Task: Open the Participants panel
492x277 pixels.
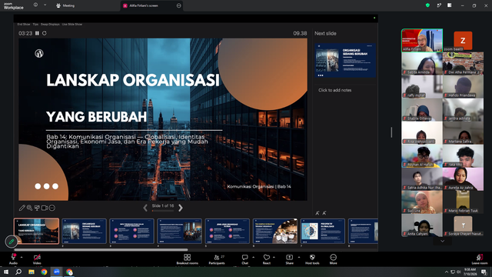Action: click(x=217, y=259)
